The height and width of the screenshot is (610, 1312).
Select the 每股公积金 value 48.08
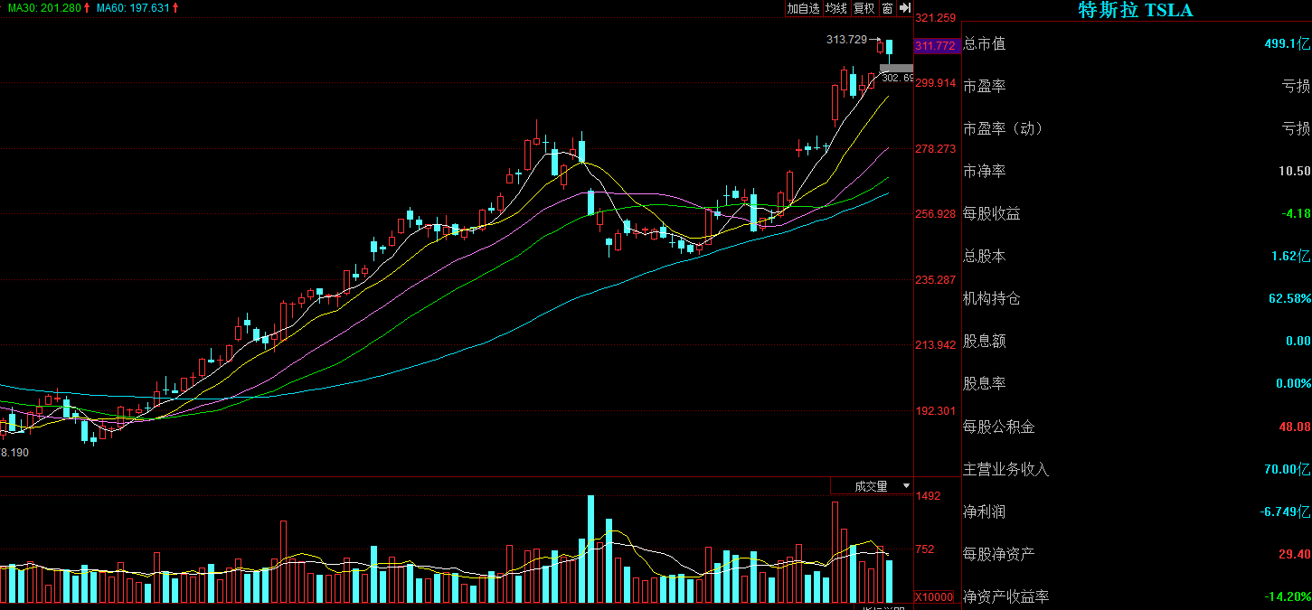1295,427
